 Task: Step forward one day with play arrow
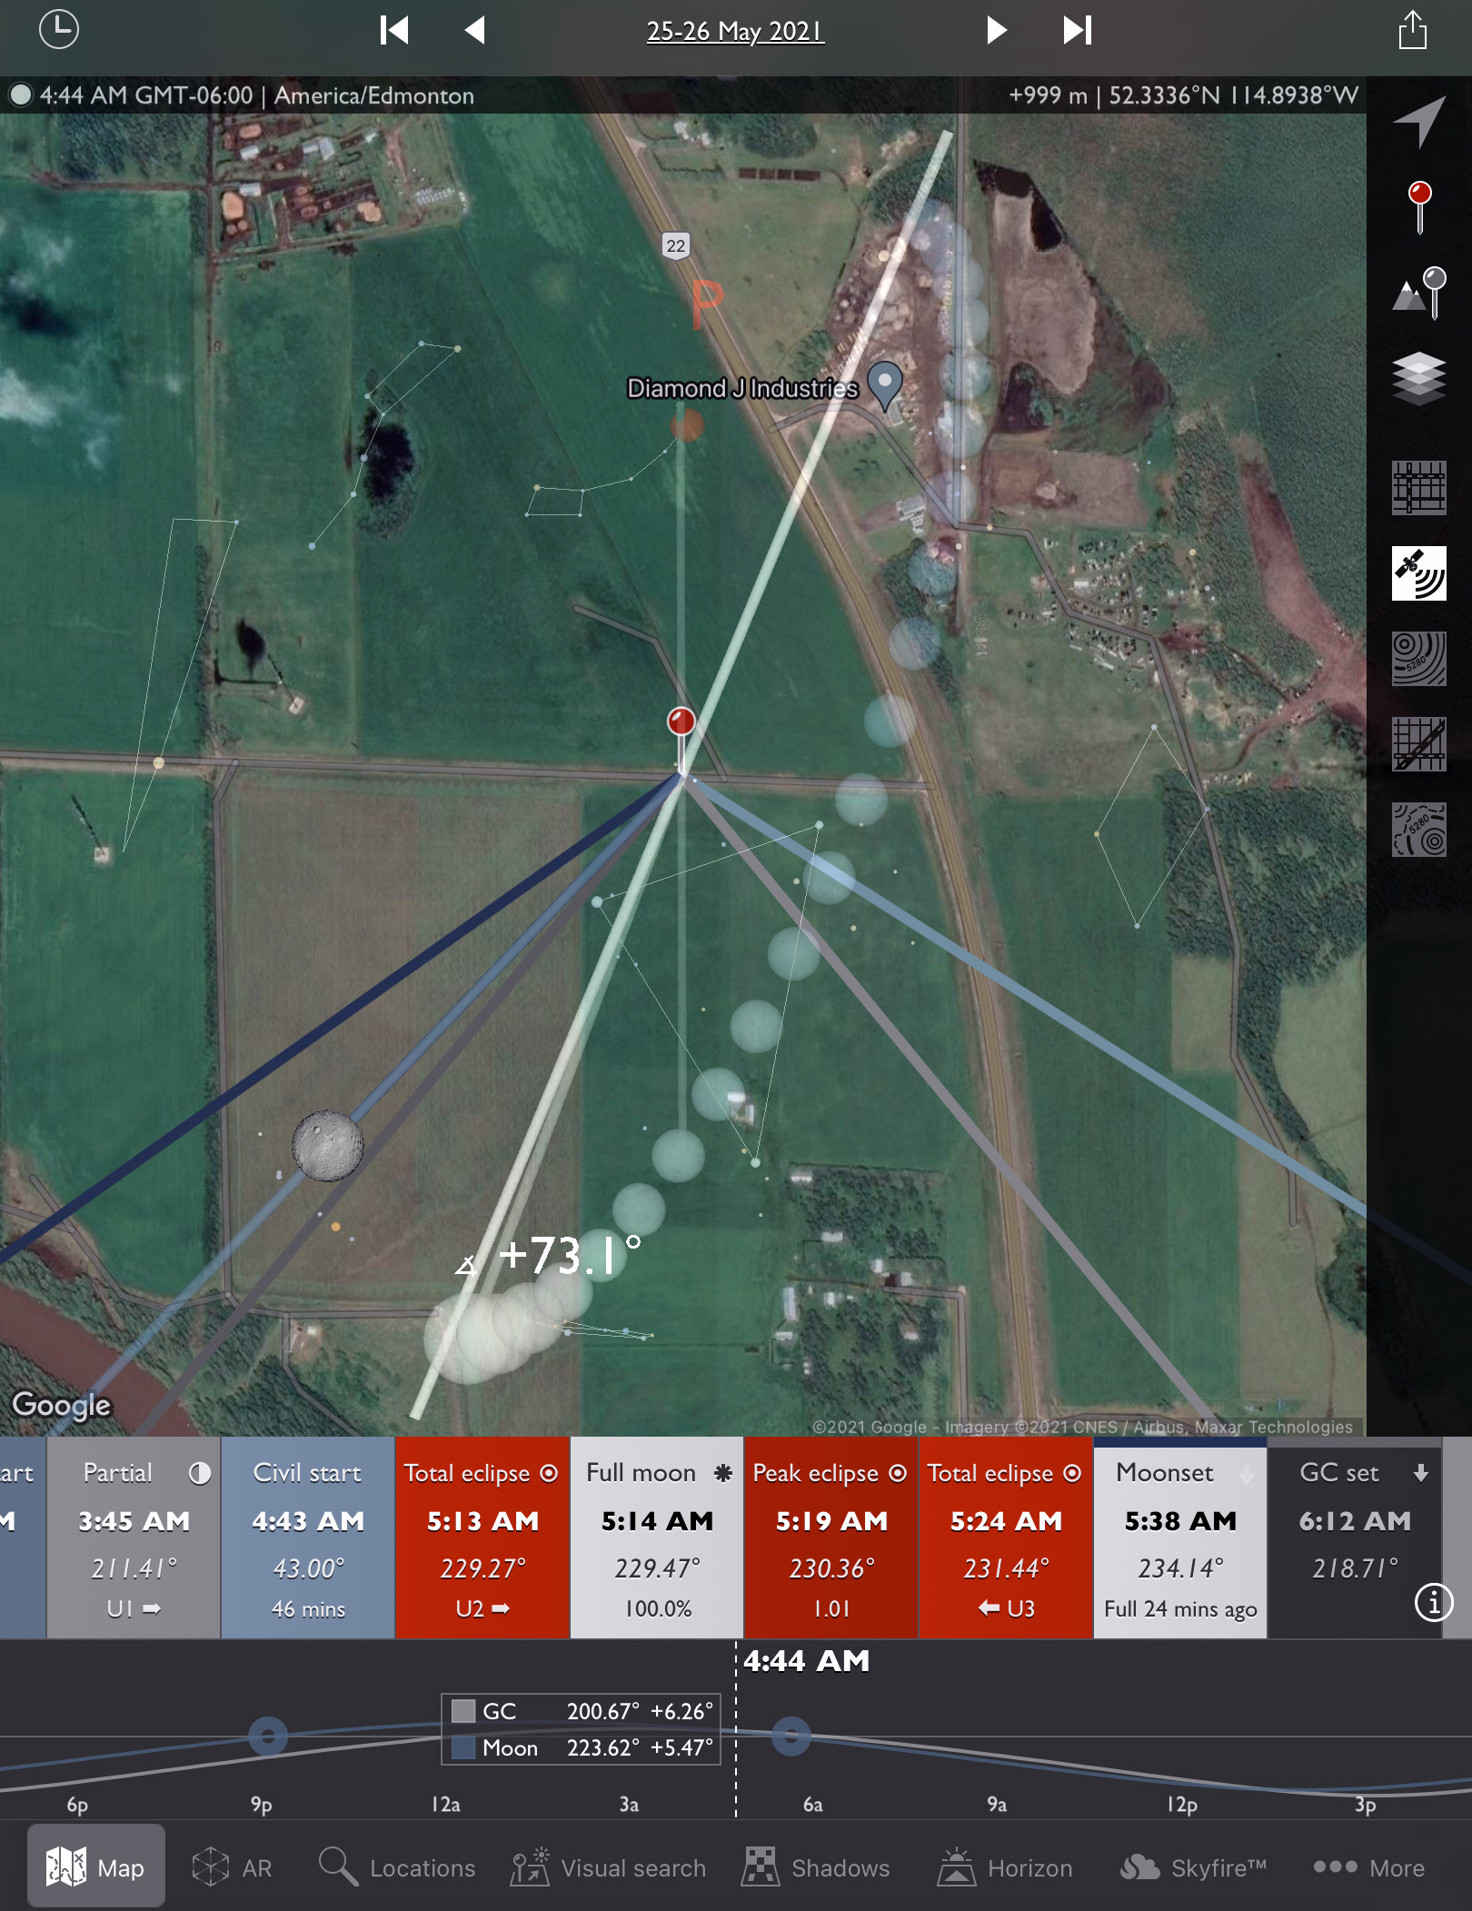pyautogui.click(x=997, y=30)
